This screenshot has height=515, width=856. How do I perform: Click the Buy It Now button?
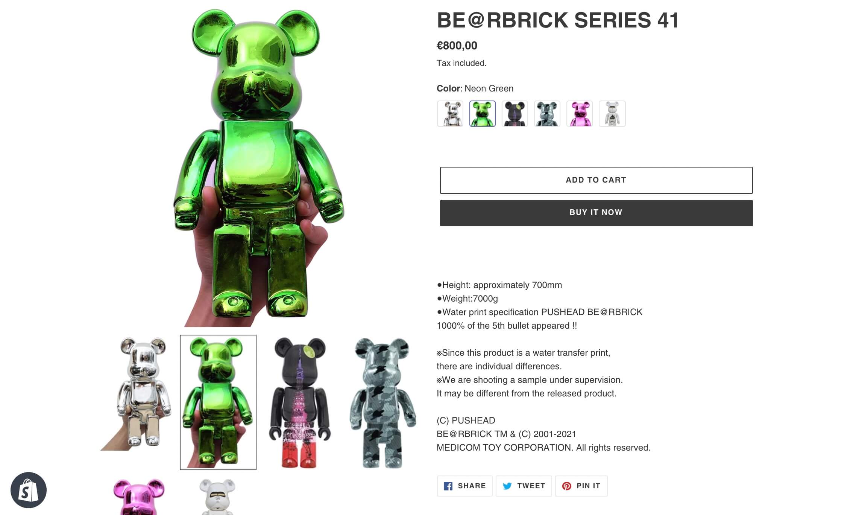point(596,213)
